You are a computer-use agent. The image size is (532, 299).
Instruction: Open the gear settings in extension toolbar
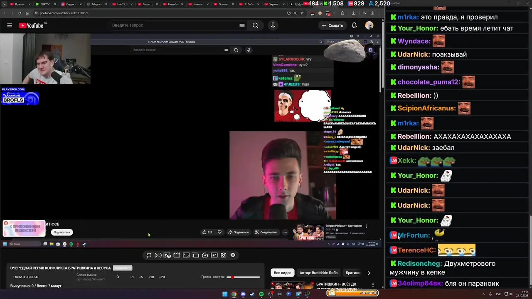[x=233, y=255]
